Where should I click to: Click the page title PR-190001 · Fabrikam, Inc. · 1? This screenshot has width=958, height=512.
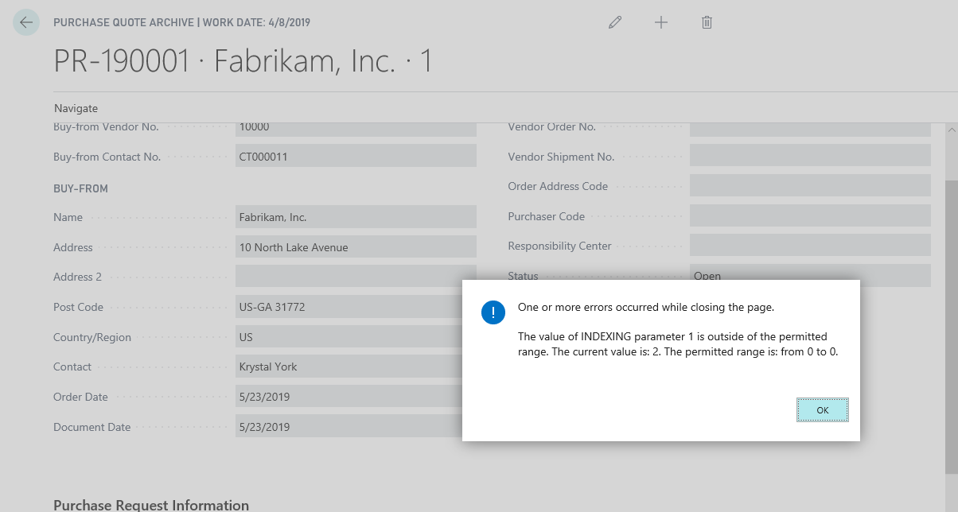pyautogui.click(x=243, y=61)
